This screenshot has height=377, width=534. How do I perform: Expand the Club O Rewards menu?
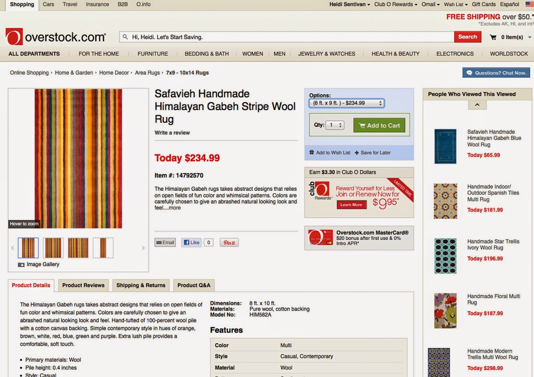pos(395,4)
